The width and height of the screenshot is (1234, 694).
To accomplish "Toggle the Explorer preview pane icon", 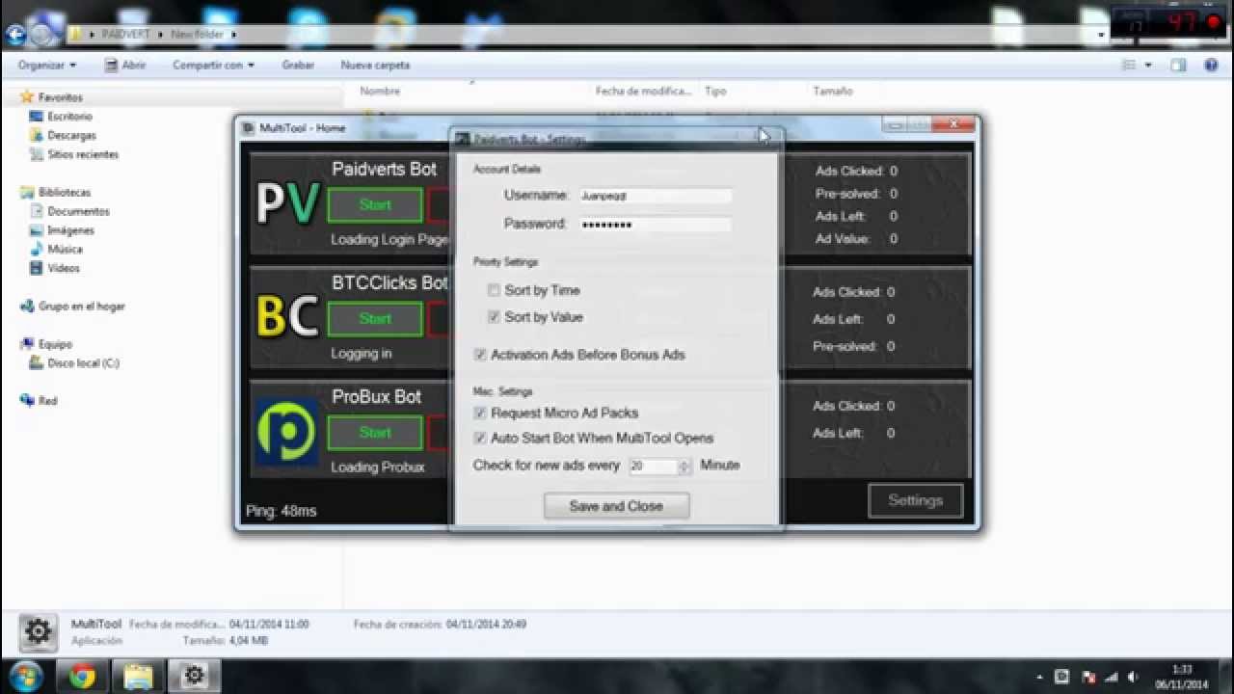I will click(x=1178, y=66).
